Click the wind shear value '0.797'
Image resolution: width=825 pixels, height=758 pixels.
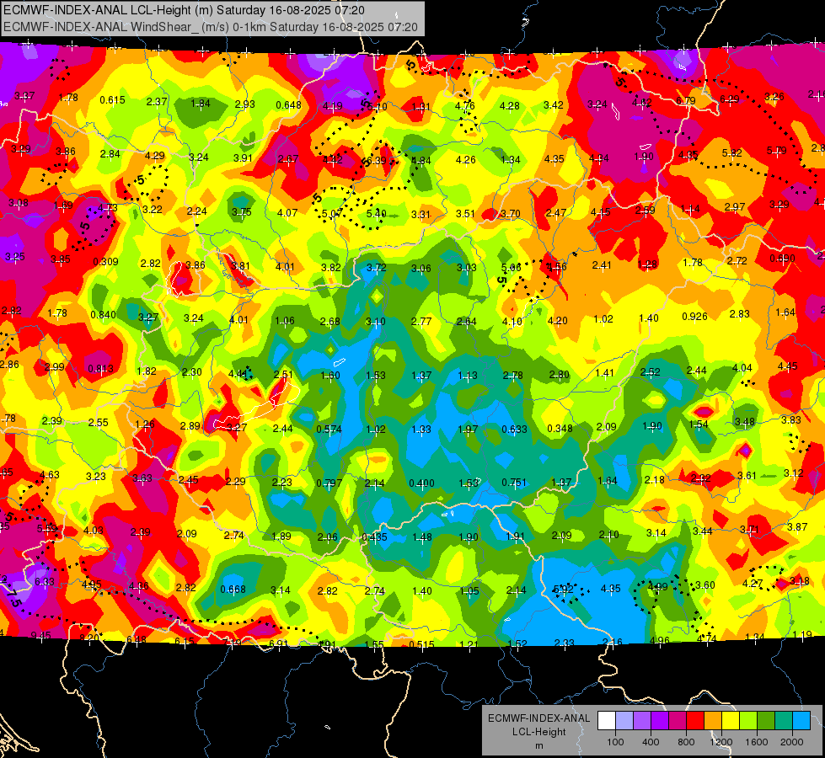[329, 483]
